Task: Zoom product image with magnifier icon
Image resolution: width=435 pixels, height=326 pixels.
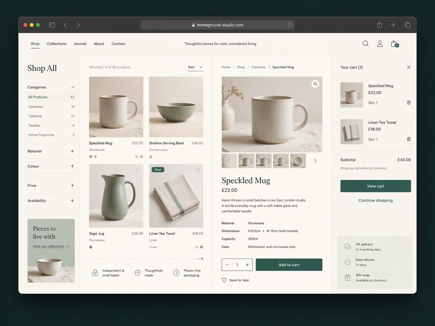Action: (x=316, y=84)
